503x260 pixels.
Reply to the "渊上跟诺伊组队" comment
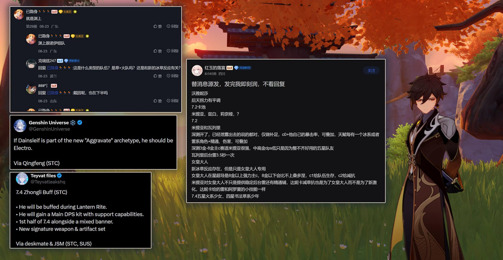173,51
